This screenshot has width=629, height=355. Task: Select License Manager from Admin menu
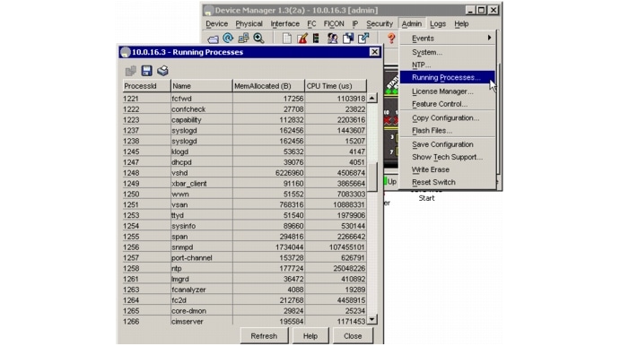(442, 91)
